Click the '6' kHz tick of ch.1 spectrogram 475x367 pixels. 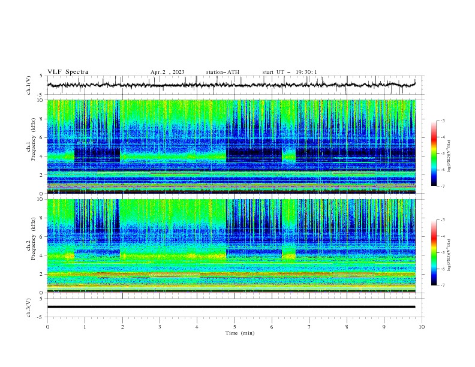43,137
